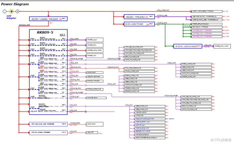Click the red 12V adapter center connector
This screenshot has height=144, width=234.
click(11, 11)
